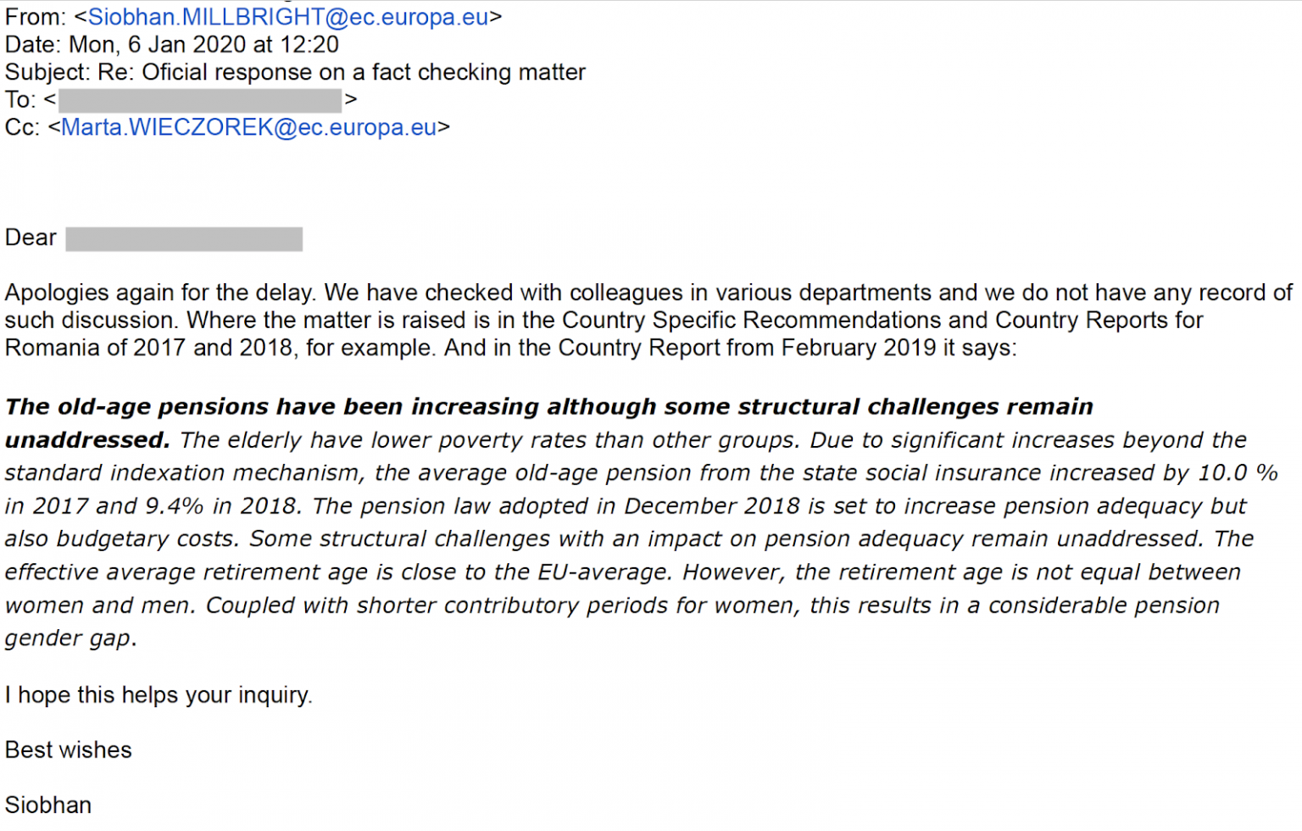
Task: Click the 'Siobhan' signature at the bottom
Action: pos(48,805)
